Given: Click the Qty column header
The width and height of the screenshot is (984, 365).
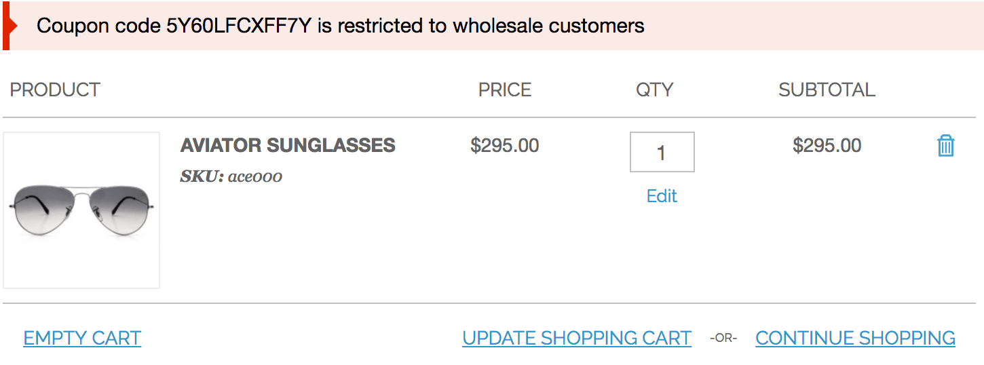Looking at the screenshot, I should click(654, 90).
